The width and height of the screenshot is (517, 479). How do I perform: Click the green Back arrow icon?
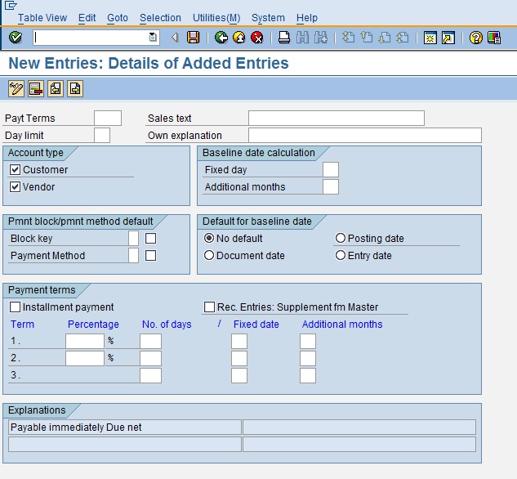(221, 38)
